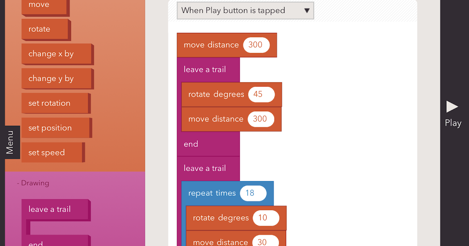This screenshot has width=469, height=246.
Task: Open the Menu tab on the left edge
Action: pos(12,142)
